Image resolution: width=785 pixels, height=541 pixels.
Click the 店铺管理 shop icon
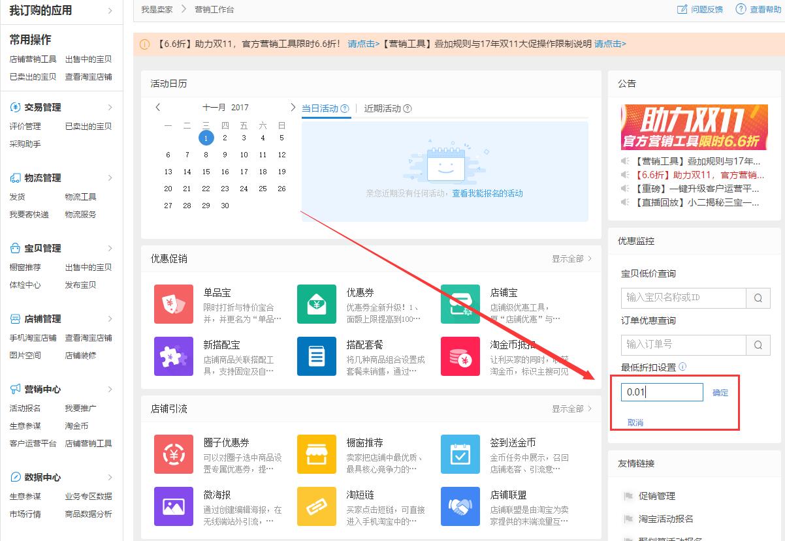(x=16, y=318)
